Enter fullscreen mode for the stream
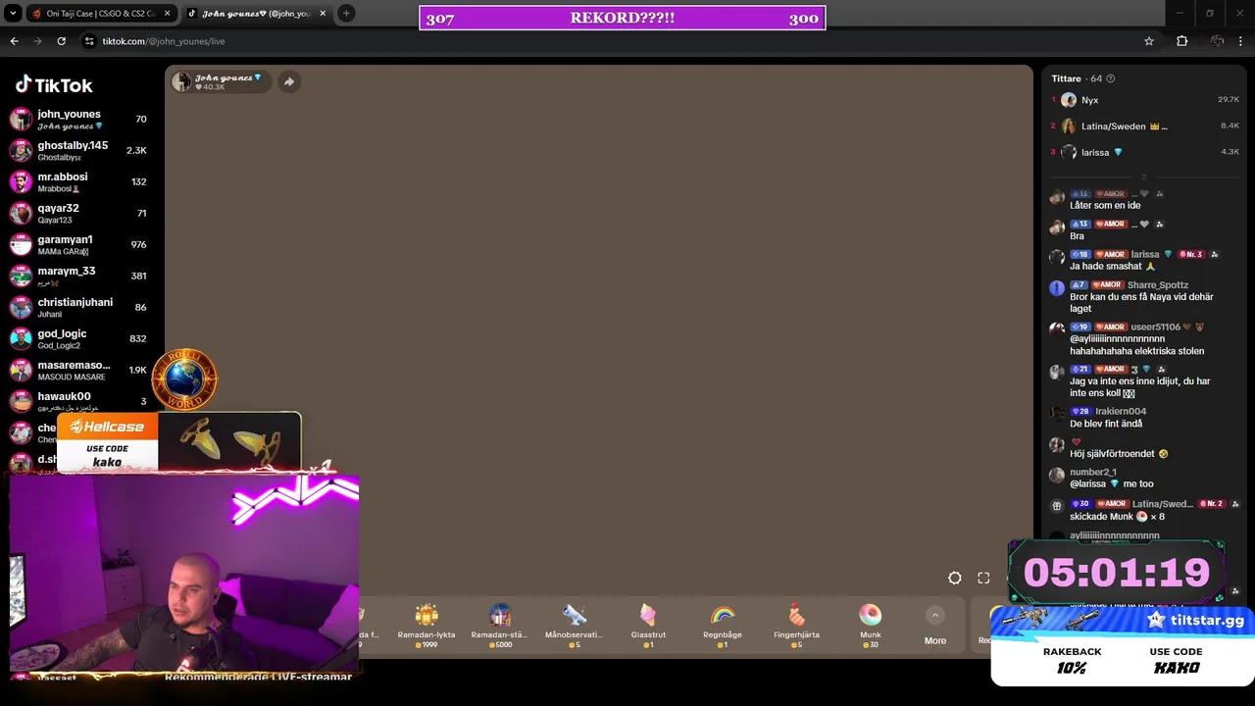 point(983,578)
